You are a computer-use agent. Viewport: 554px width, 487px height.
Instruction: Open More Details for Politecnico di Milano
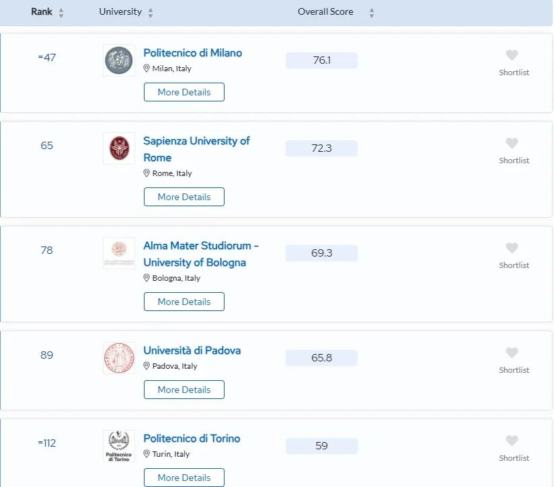[x=184, y=92]
